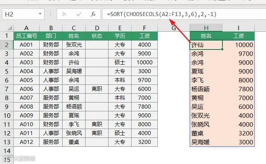The width and height of the screenshot is (266, 164).
Task: Select cell 10000 in column I
Action: [238, 45]
